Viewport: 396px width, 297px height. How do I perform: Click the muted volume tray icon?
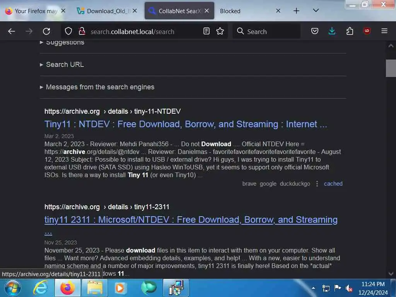click(x=349, y=288)
